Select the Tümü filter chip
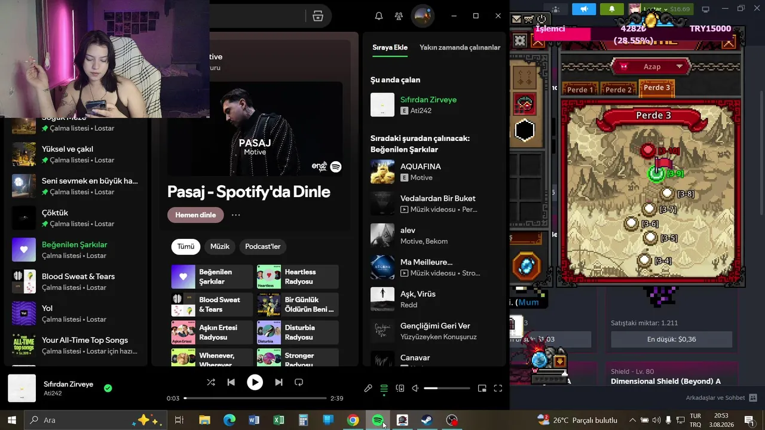Image resolution: width=765 pixels, height=430 pixels. point(186,247)
